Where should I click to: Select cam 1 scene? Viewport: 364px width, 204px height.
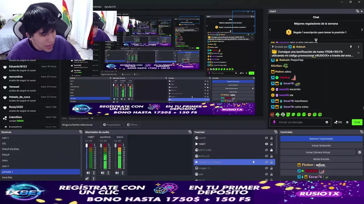pyautogui.click(x=40, y=138)
